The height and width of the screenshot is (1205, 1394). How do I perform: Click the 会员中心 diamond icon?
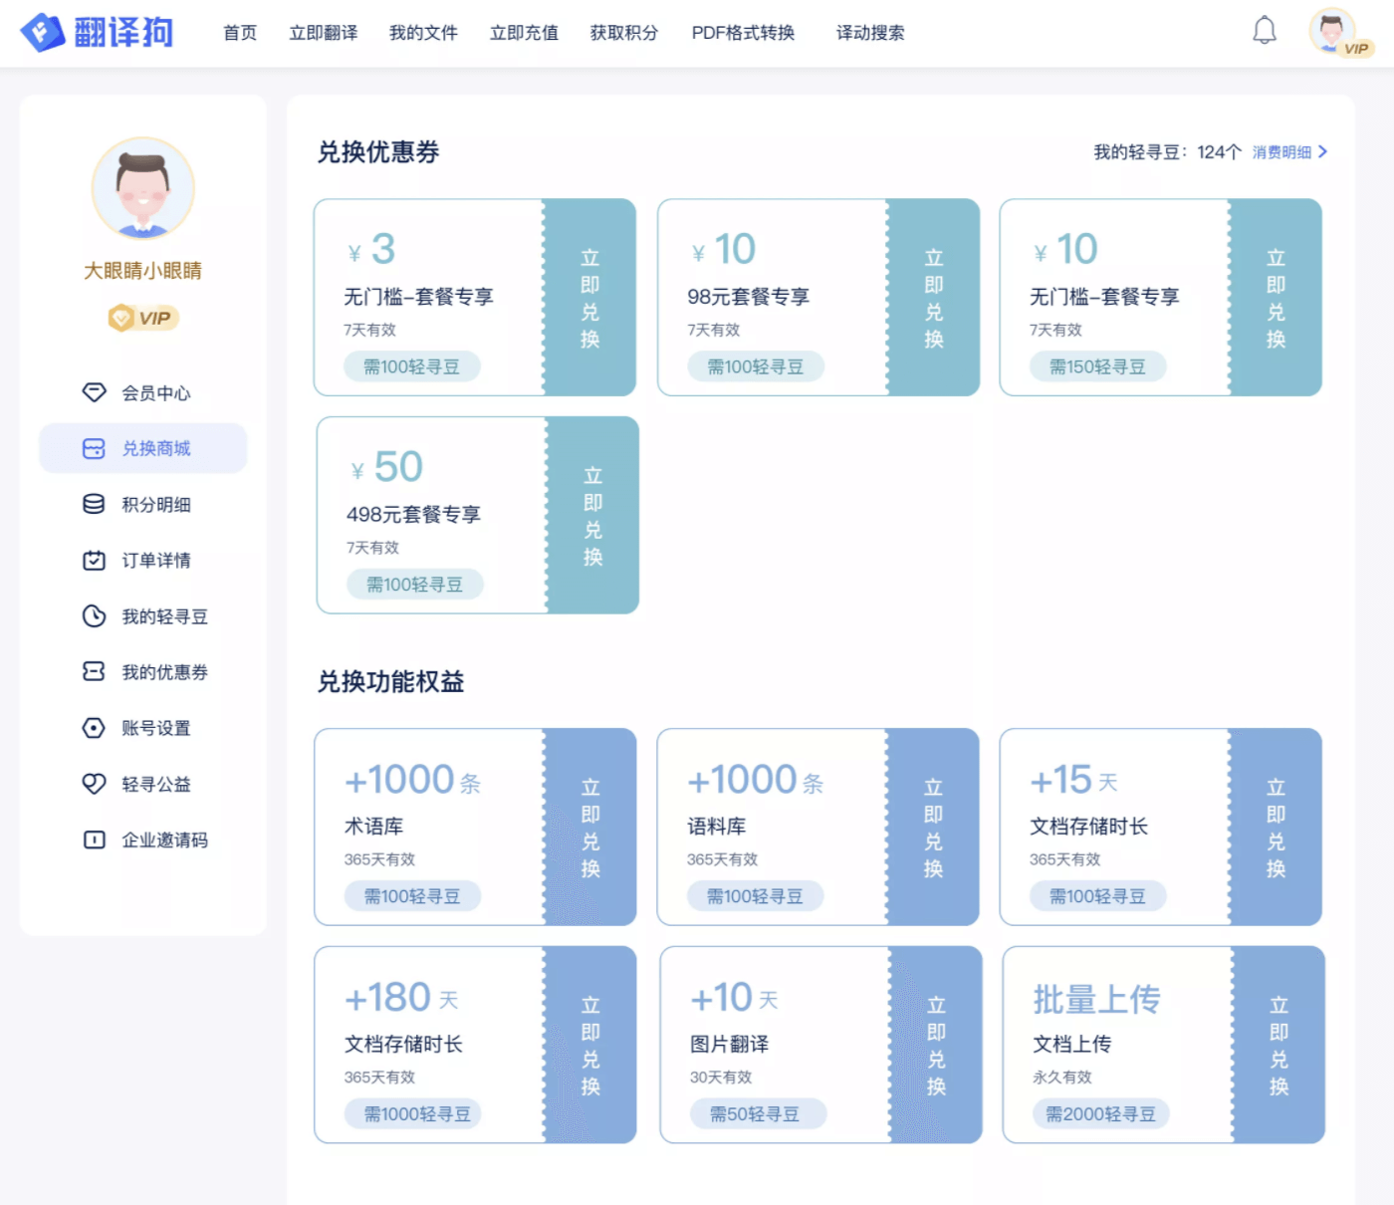94,392
